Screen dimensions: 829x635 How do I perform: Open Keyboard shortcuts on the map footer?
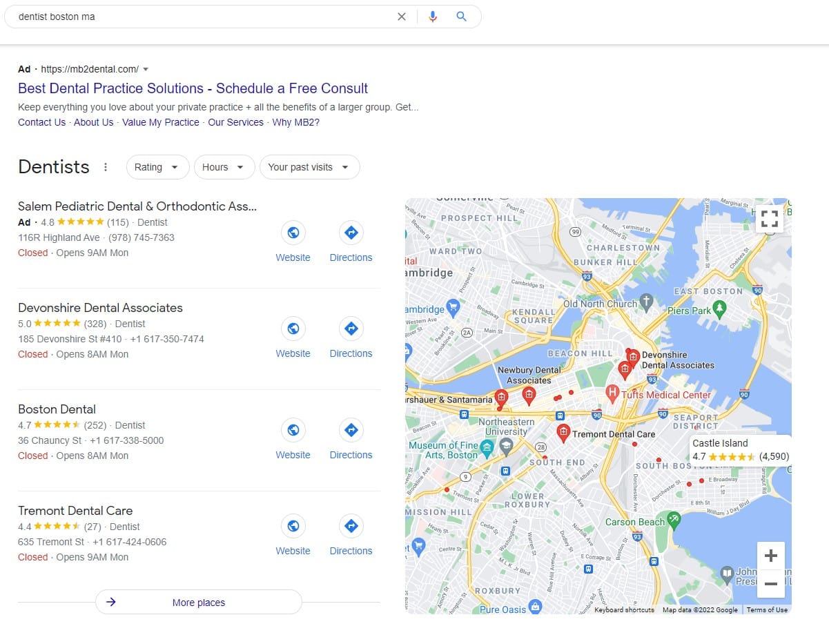[x=624, y=609]
